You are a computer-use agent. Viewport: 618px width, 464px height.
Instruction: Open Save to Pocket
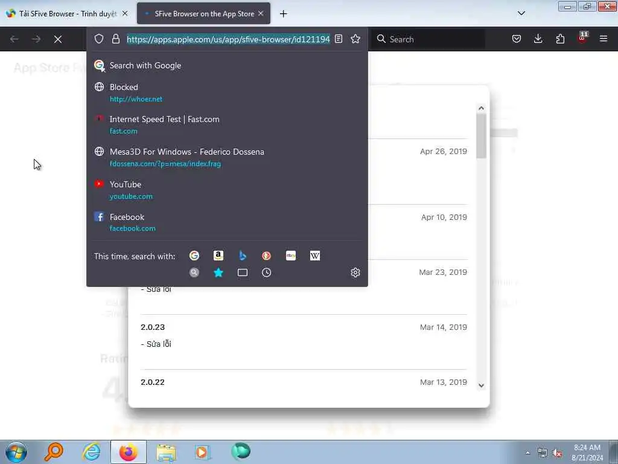517,39
